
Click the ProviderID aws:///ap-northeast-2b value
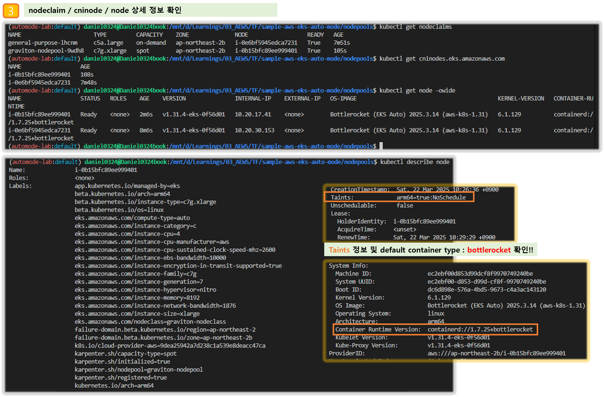[496, 353]
